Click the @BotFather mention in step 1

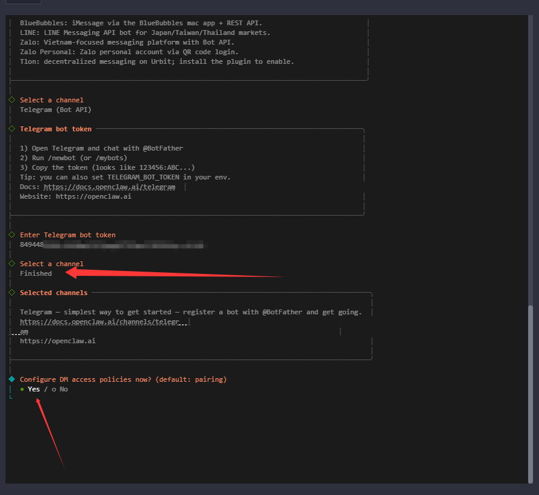[163, 148]
